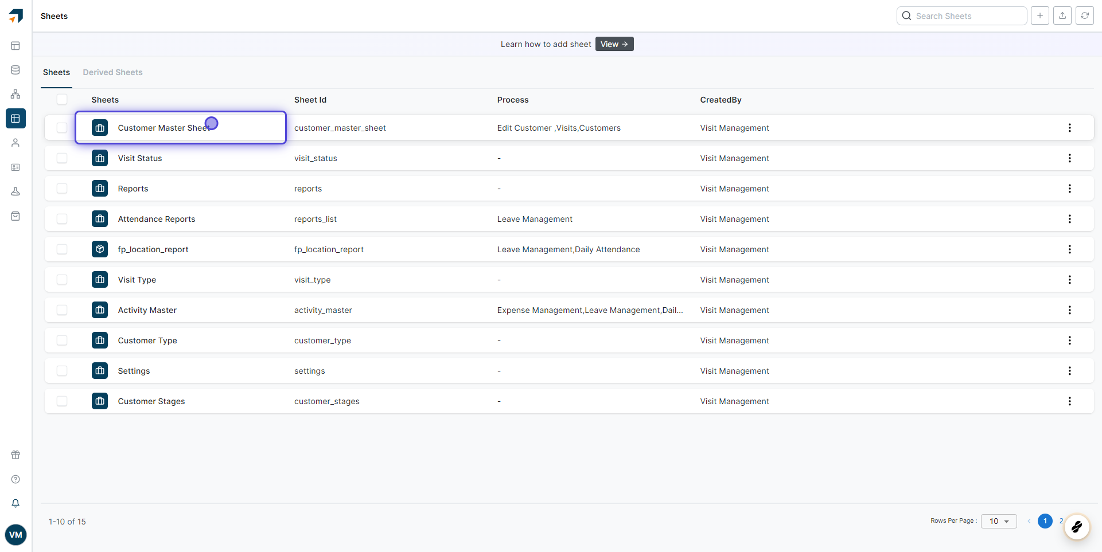Image resolution: width=1102 pixels, height=552 pixels.
Task: Switch to the Derived Sheets tab
Action: point(112,72)
